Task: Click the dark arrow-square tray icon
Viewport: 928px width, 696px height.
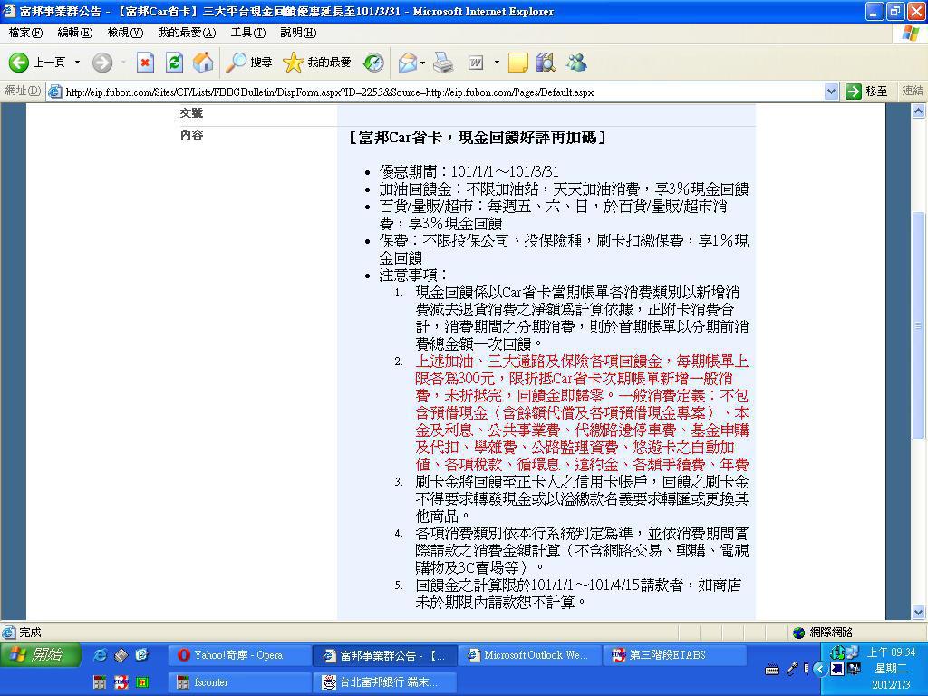Action: point(836,670)
